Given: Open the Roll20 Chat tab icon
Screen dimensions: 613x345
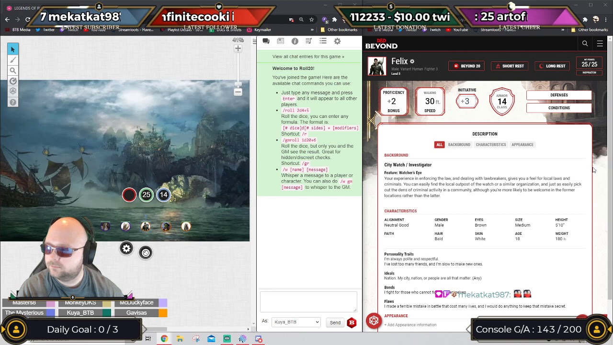Looking at the screenshot, I should pyautogui.click(x=266, y=41).
